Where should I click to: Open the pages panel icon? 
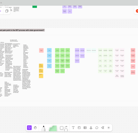point(7,11)
